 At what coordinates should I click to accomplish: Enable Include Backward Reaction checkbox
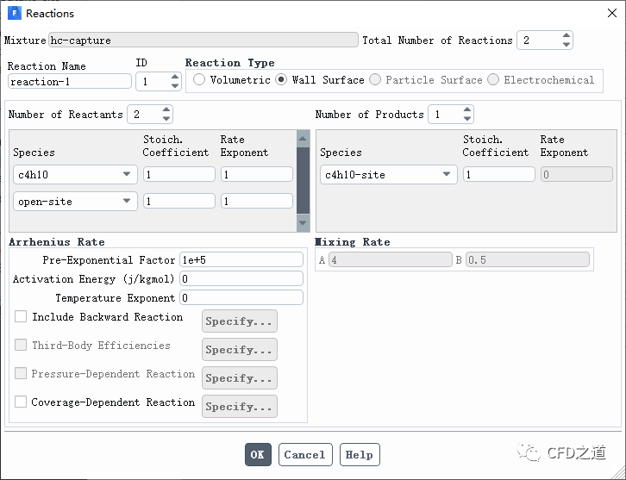[21, 317]
